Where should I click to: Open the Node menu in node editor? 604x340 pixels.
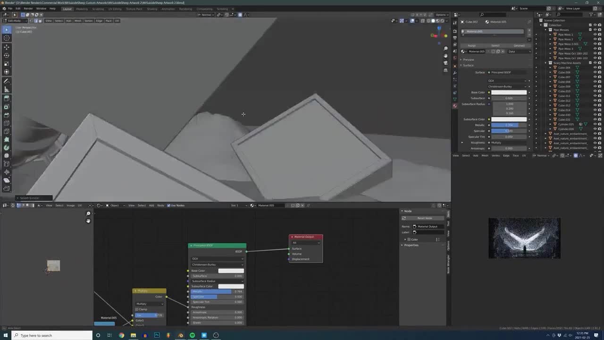pyautogui.click(x=160, y=205)
